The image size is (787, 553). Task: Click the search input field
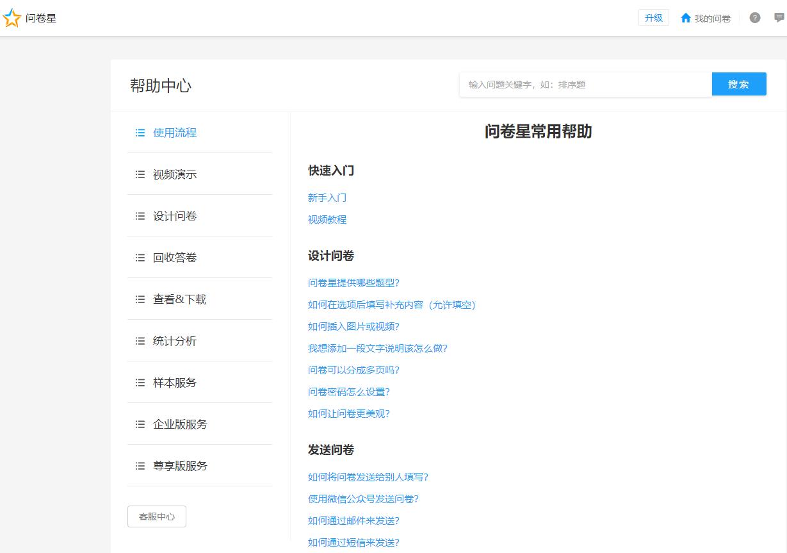tap(576, 83)
